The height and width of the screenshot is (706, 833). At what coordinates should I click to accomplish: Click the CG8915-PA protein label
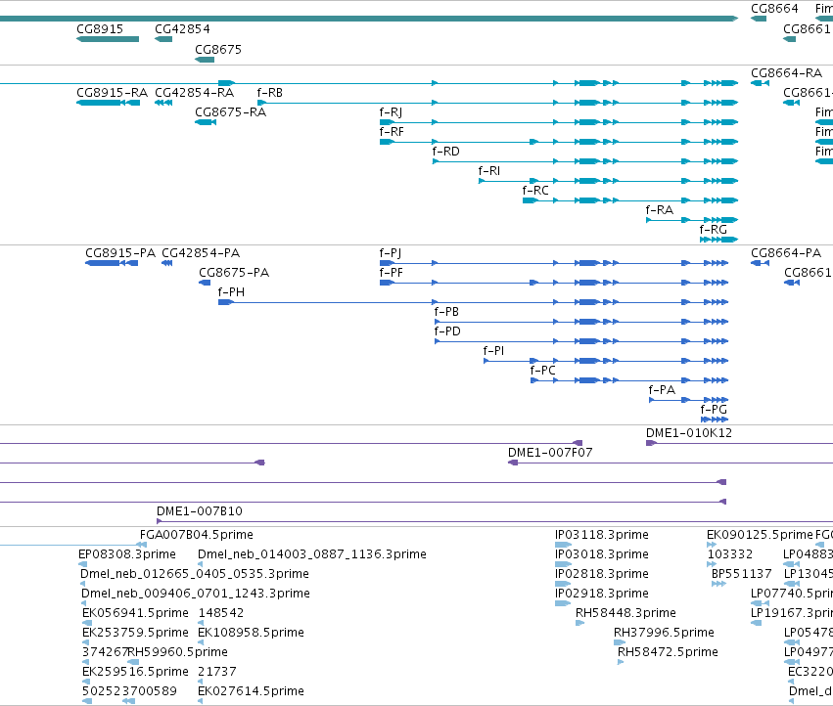[120, 253]
